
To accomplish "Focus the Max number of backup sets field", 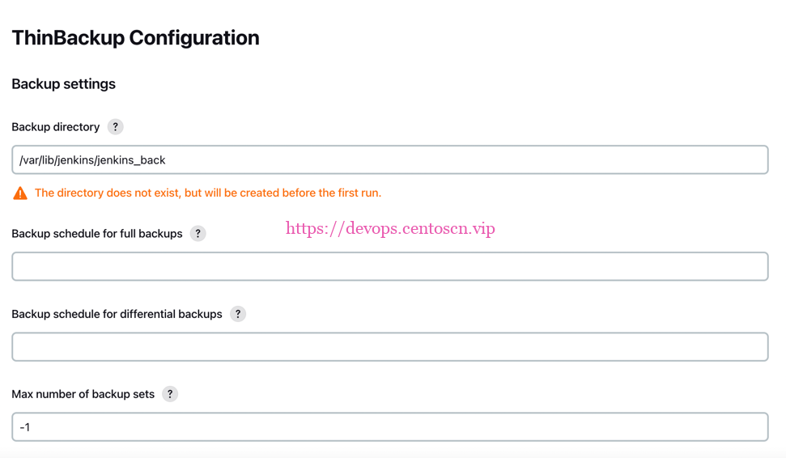I will [x=389, y=427].
